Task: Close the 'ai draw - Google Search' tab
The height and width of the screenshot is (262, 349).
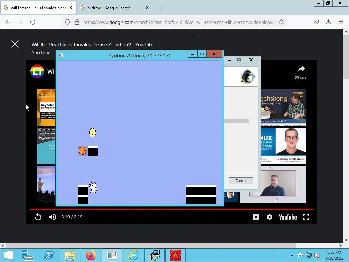Action: 147,8
